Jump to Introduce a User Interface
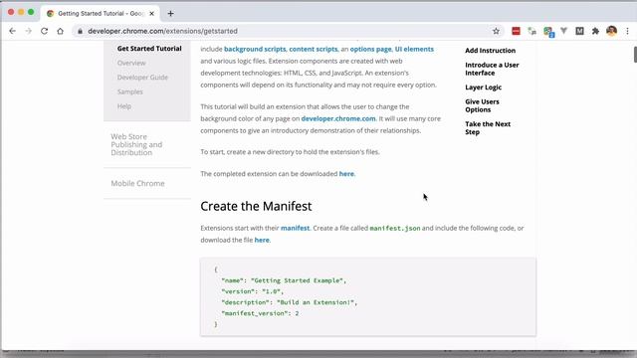The image size is (637, 358). 492,69
